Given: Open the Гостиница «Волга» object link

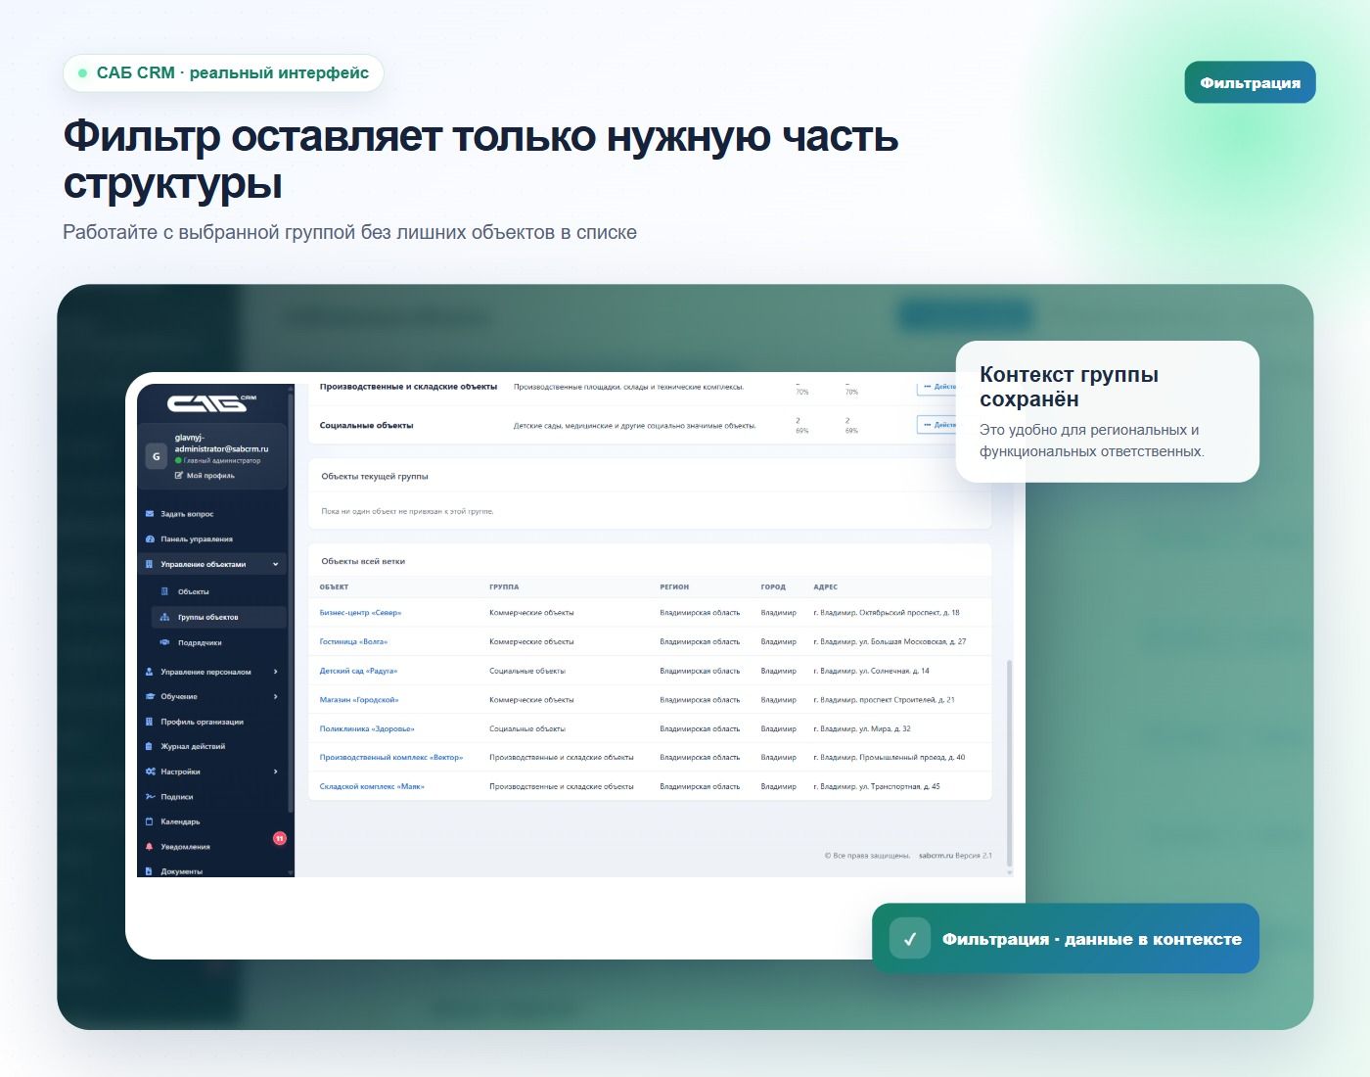Looking at the screenshot, I should coord(353,642).
